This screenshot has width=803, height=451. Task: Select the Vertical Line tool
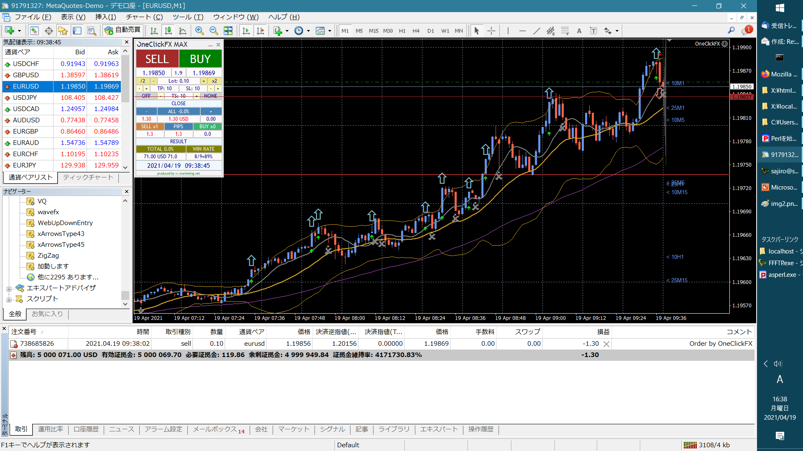tap(508, 30)
